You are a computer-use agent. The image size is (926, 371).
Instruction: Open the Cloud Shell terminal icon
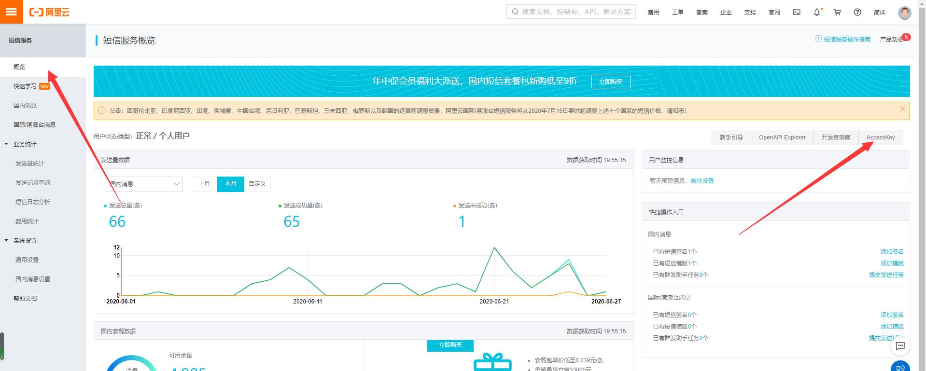click(x=797, y=12)
